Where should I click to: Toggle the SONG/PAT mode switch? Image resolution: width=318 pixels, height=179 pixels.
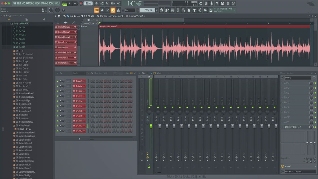pos(64,4)
